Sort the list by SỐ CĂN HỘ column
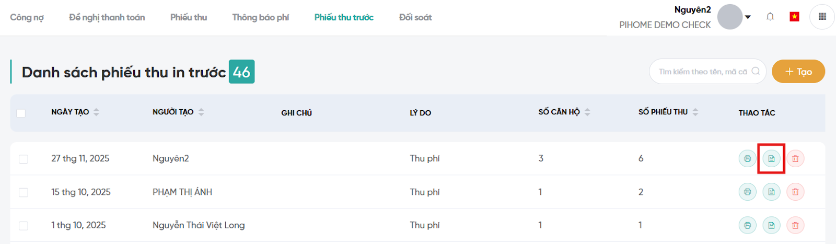Screen dimensions: 836x244 click(x=587, y=112)
